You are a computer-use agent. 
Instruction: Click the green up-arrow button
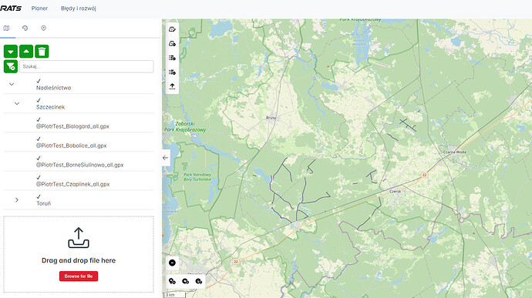pyautogui.click(x=26, y=52)
